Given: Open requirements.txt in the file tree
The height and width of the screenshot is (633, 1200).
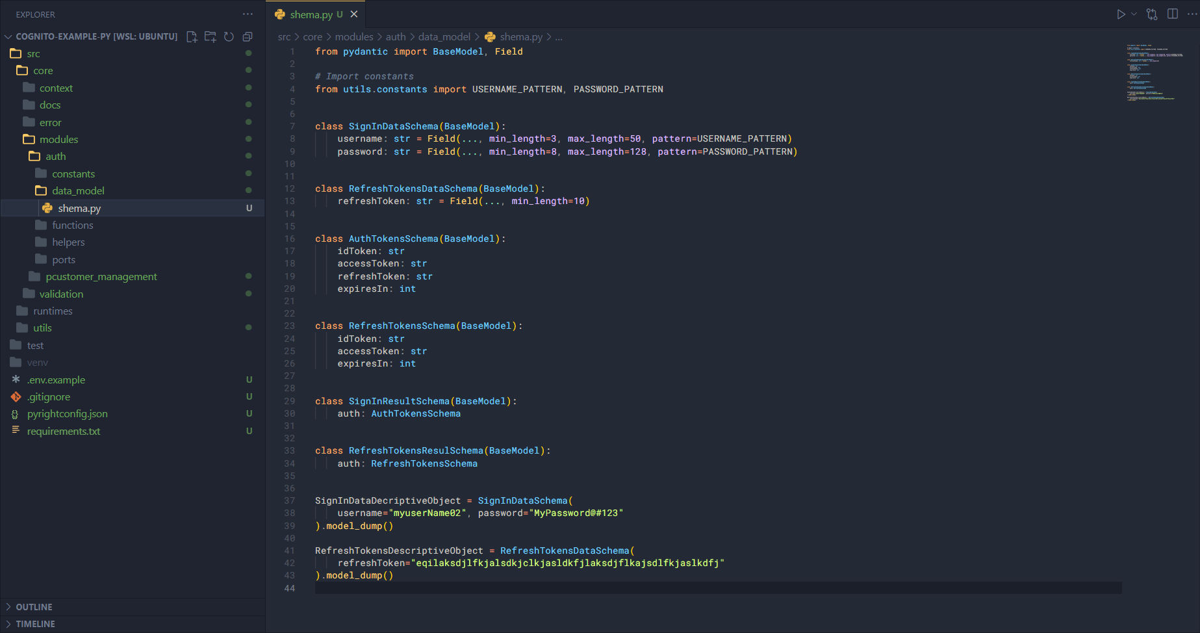Looking at the screenshot, I should click(64, 431).
